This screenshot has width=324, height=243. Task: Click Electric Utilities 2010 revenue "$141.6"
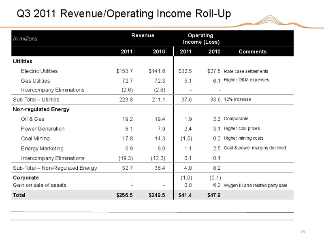click(157, 71)
